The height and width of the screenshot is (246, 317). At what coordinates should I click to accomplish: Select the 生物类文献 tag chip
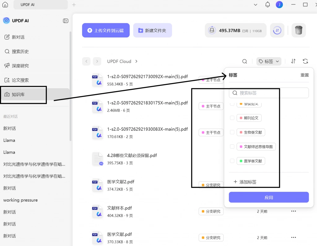click(251, 132)
